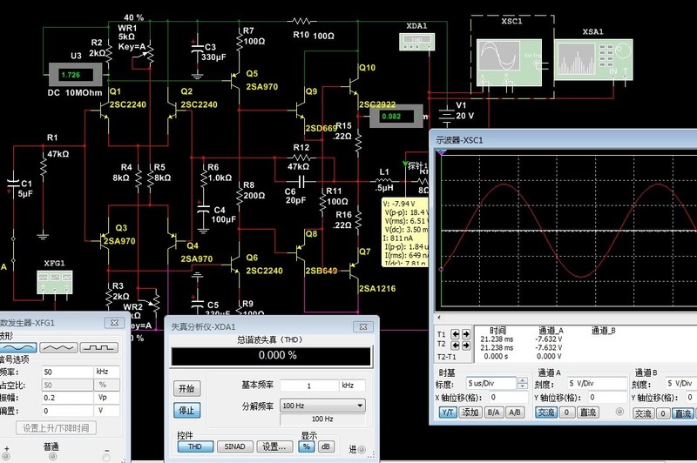Choose the triangle waveform button
The height and width of the screenshot is (463, 697).
58,346
